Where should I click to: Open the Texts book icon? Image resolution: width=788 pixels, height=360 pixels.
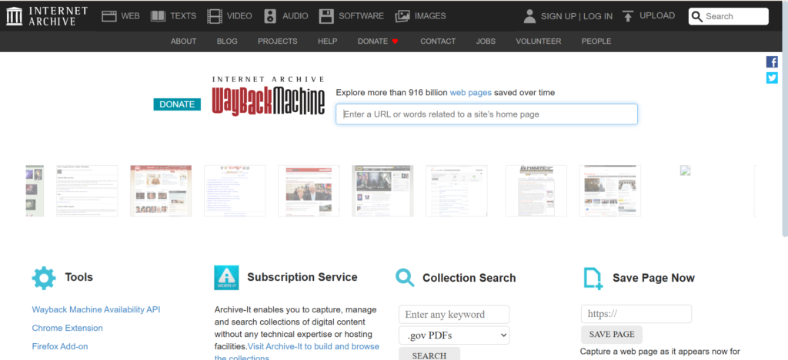(158, 16)
